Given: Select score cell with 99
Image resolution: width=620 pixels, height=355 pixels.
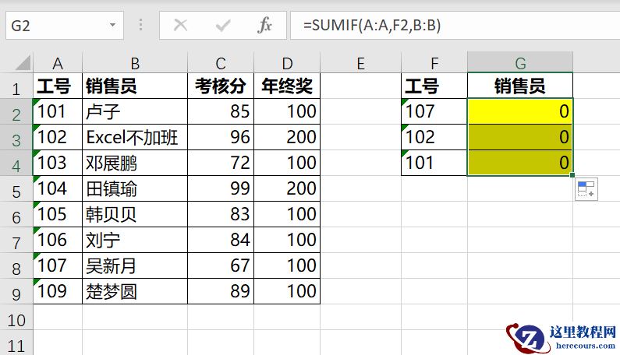Looking at the screenshot, I should click(x=221, y=188).
